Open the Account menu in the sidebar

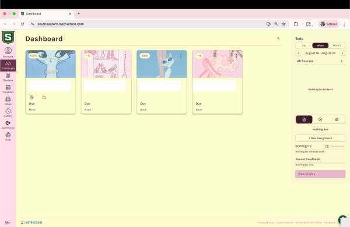[x=8, y=52]
